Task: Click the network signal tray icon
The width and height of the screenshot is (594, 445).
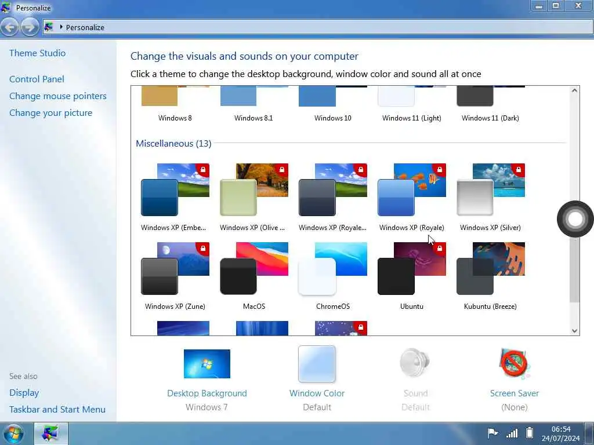Action: (x=512, y=433)
